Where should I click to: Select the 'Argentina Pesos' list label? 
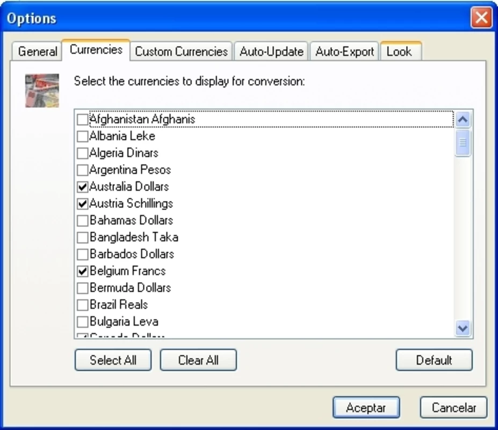point(130,170)
